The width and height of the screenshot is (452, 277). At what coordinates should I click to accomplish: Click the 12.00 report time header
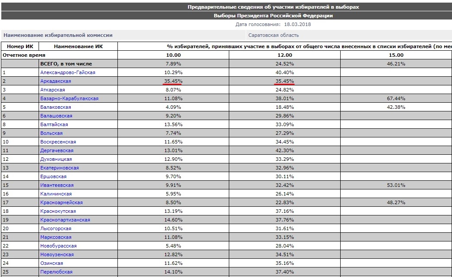[285, 55]
